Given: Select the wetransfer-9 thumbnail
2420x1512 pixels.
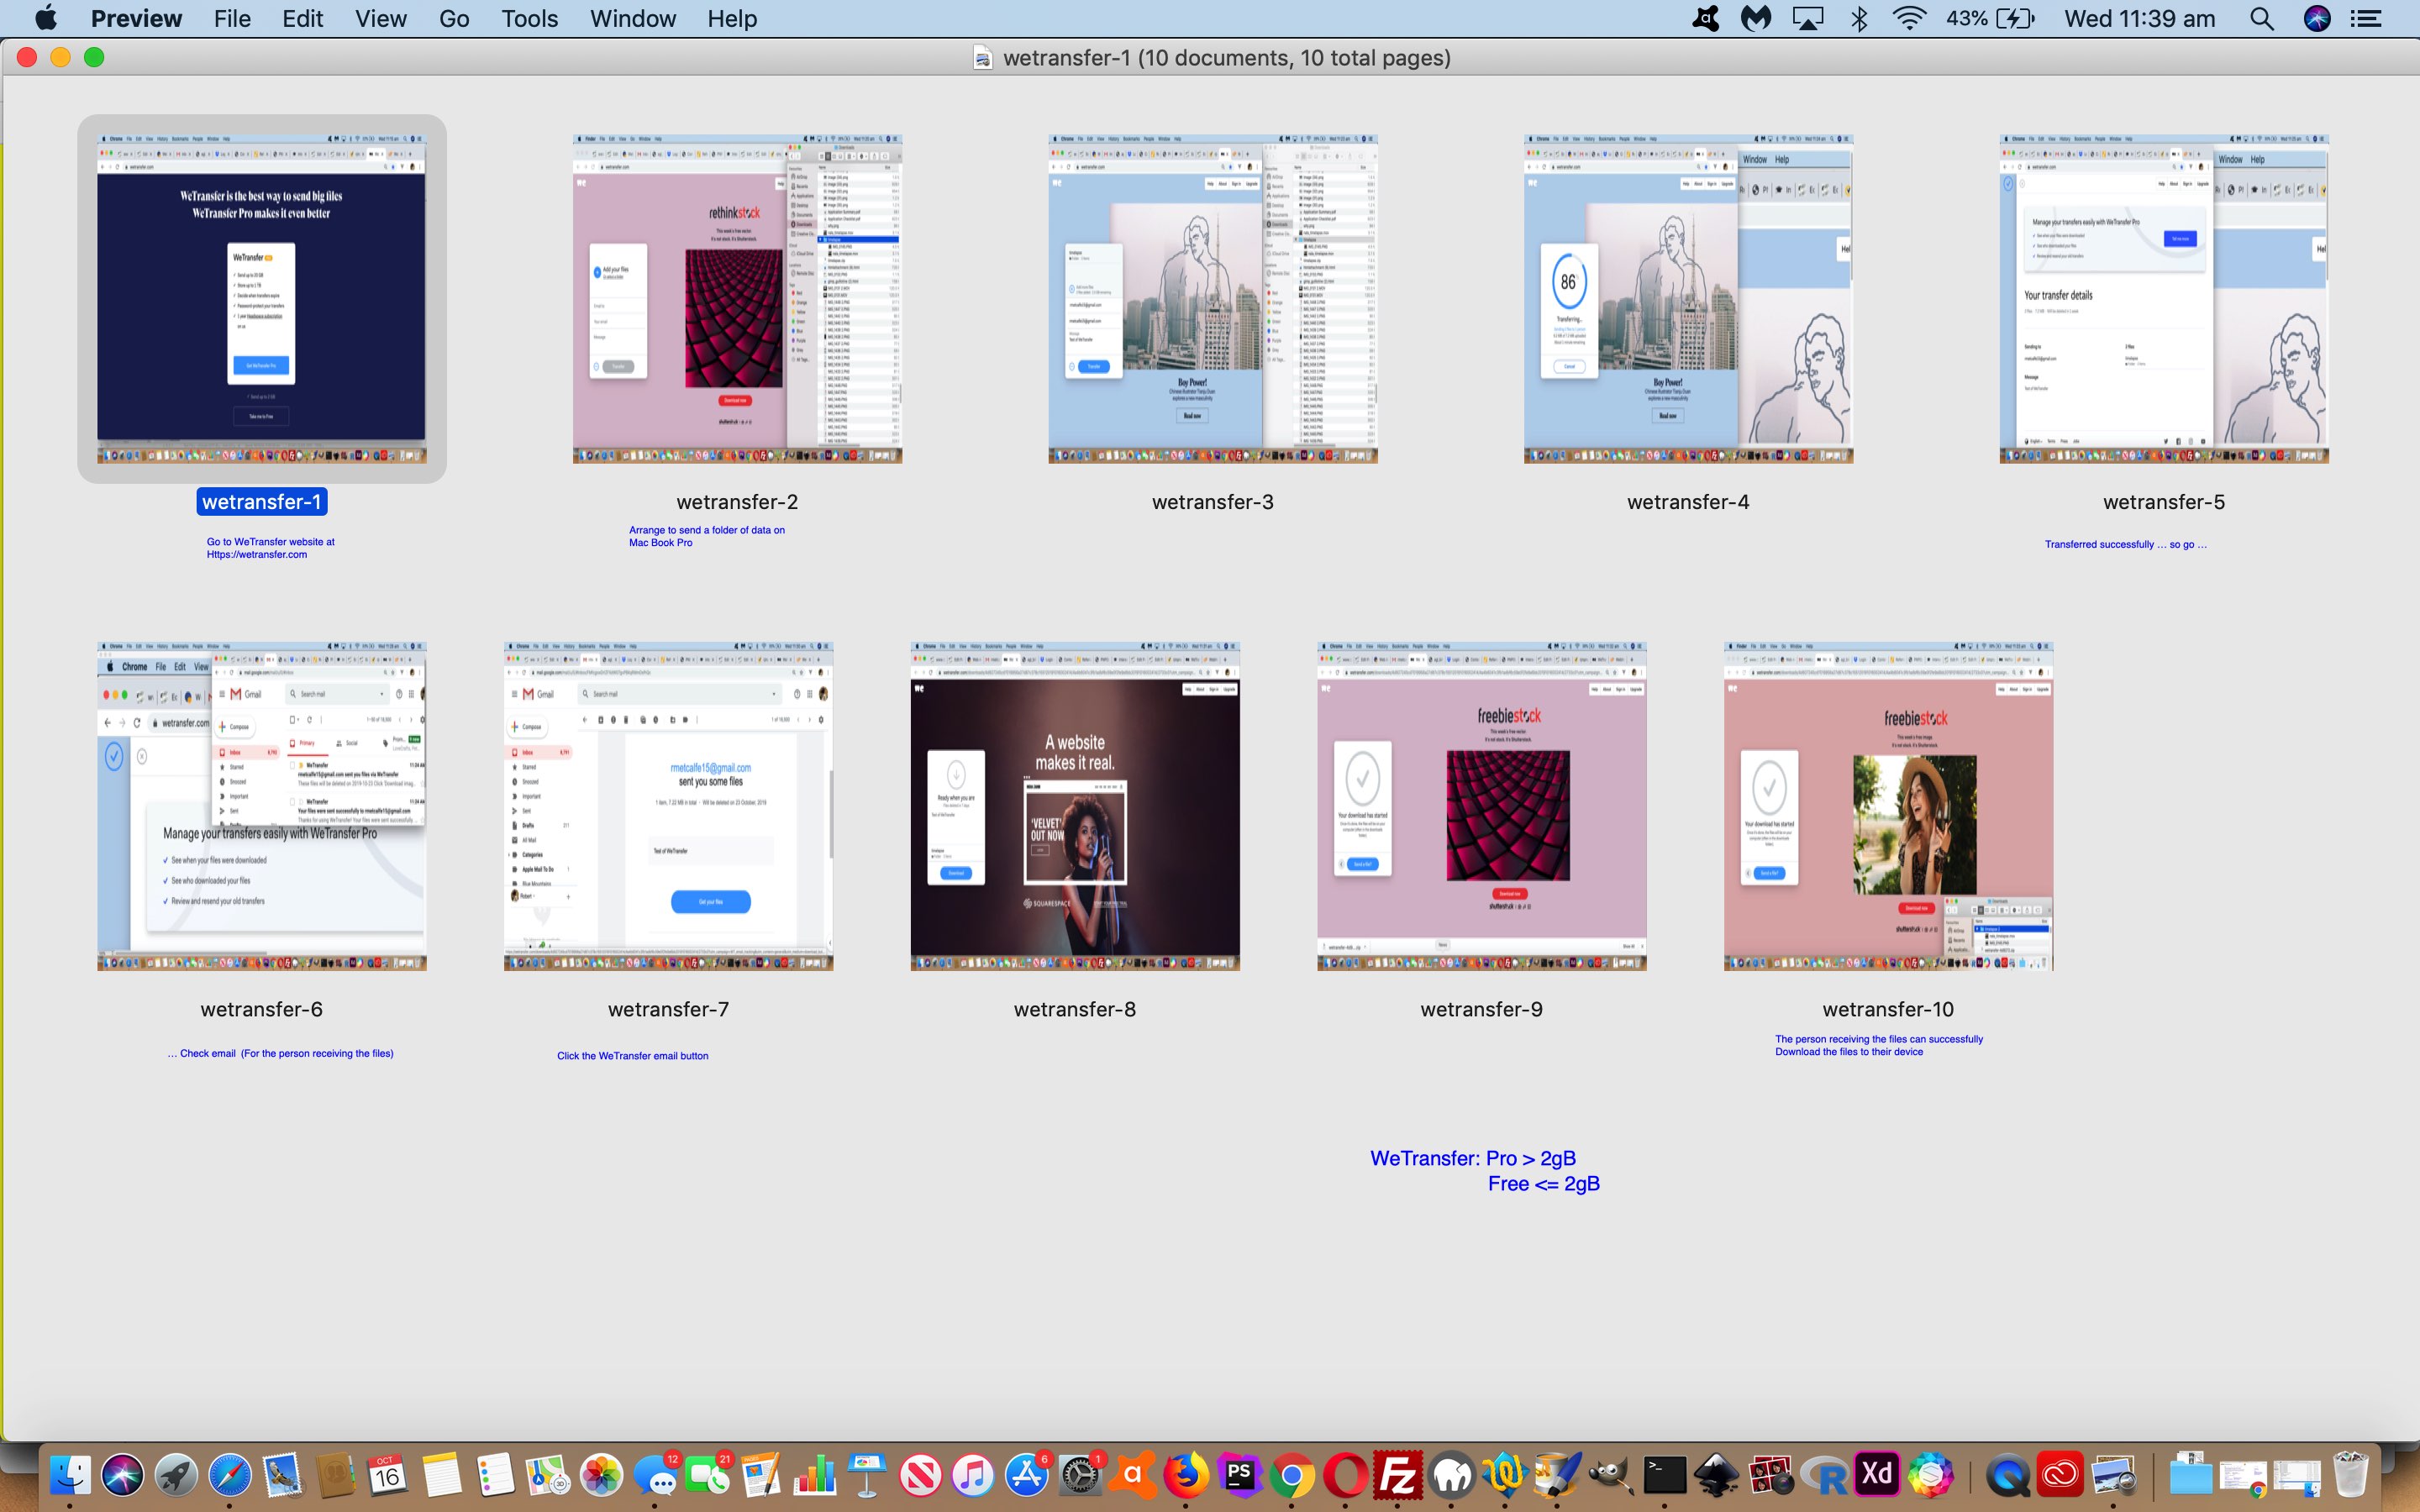Looking at the screenshot, I should pyautogui.click(x=1482, y=806).
